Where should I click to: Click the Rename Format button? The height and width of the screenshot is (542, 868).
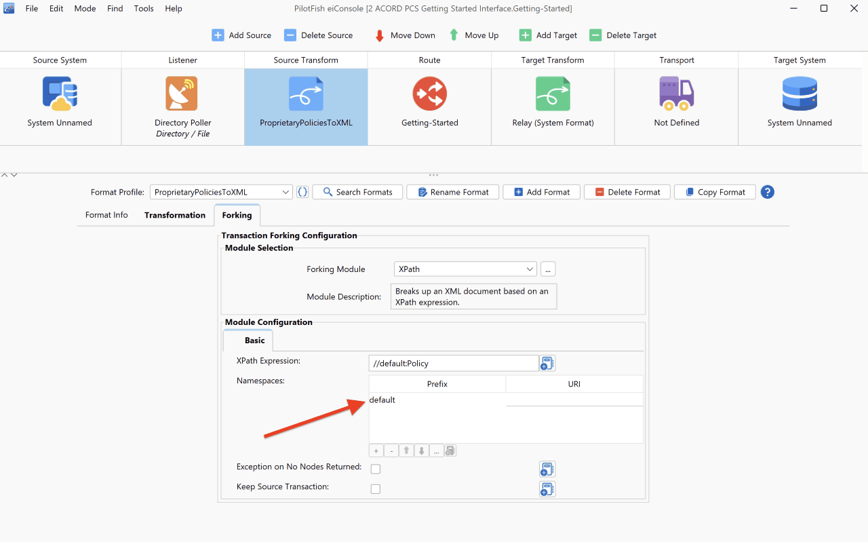click(x=453, y=192)
